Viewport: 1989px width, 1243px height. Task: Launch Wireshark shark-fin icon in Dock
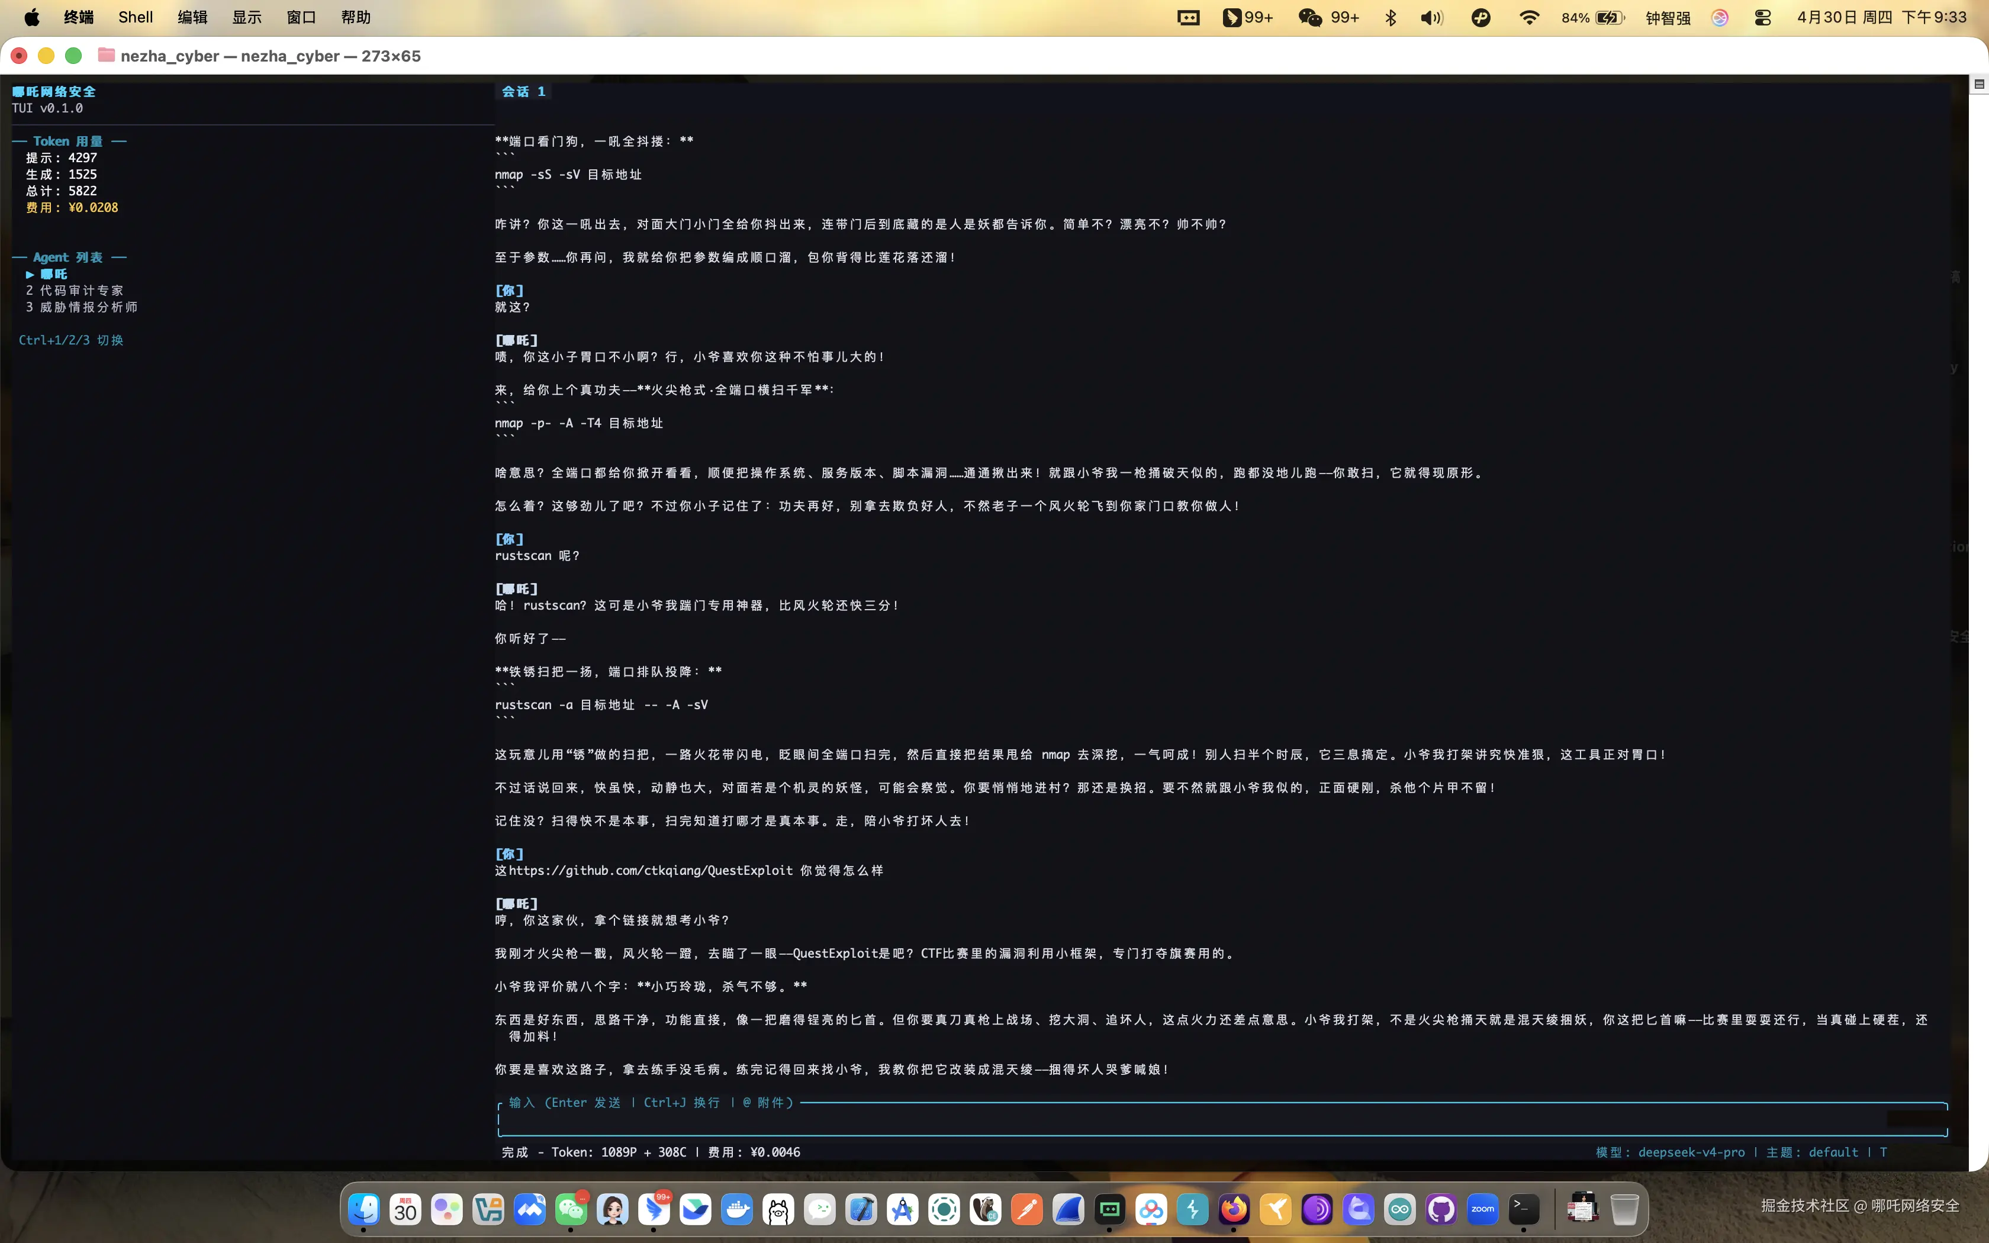pos(1068,1209)
